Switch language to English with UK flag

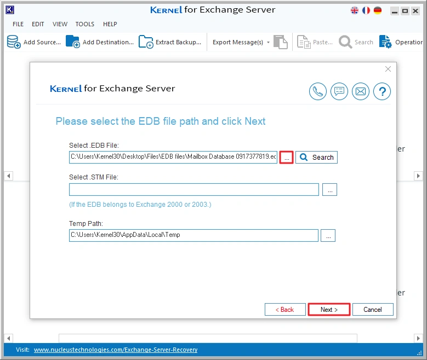(355, 10)
